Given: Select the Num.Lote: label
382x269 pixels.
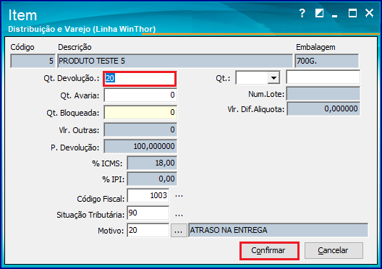Looking at the screenshot, I should [x=266, y=94].
